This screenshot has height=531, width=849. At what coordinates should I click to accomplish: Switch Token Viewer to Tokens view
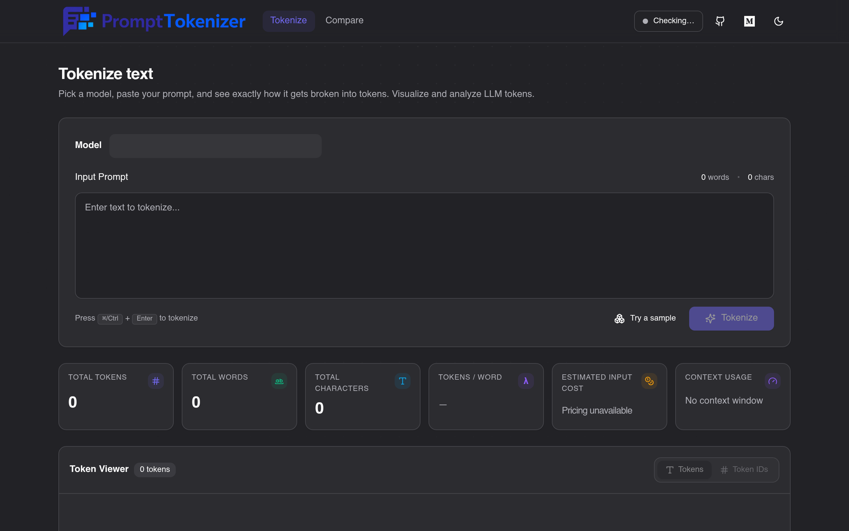tap(685, 470)
